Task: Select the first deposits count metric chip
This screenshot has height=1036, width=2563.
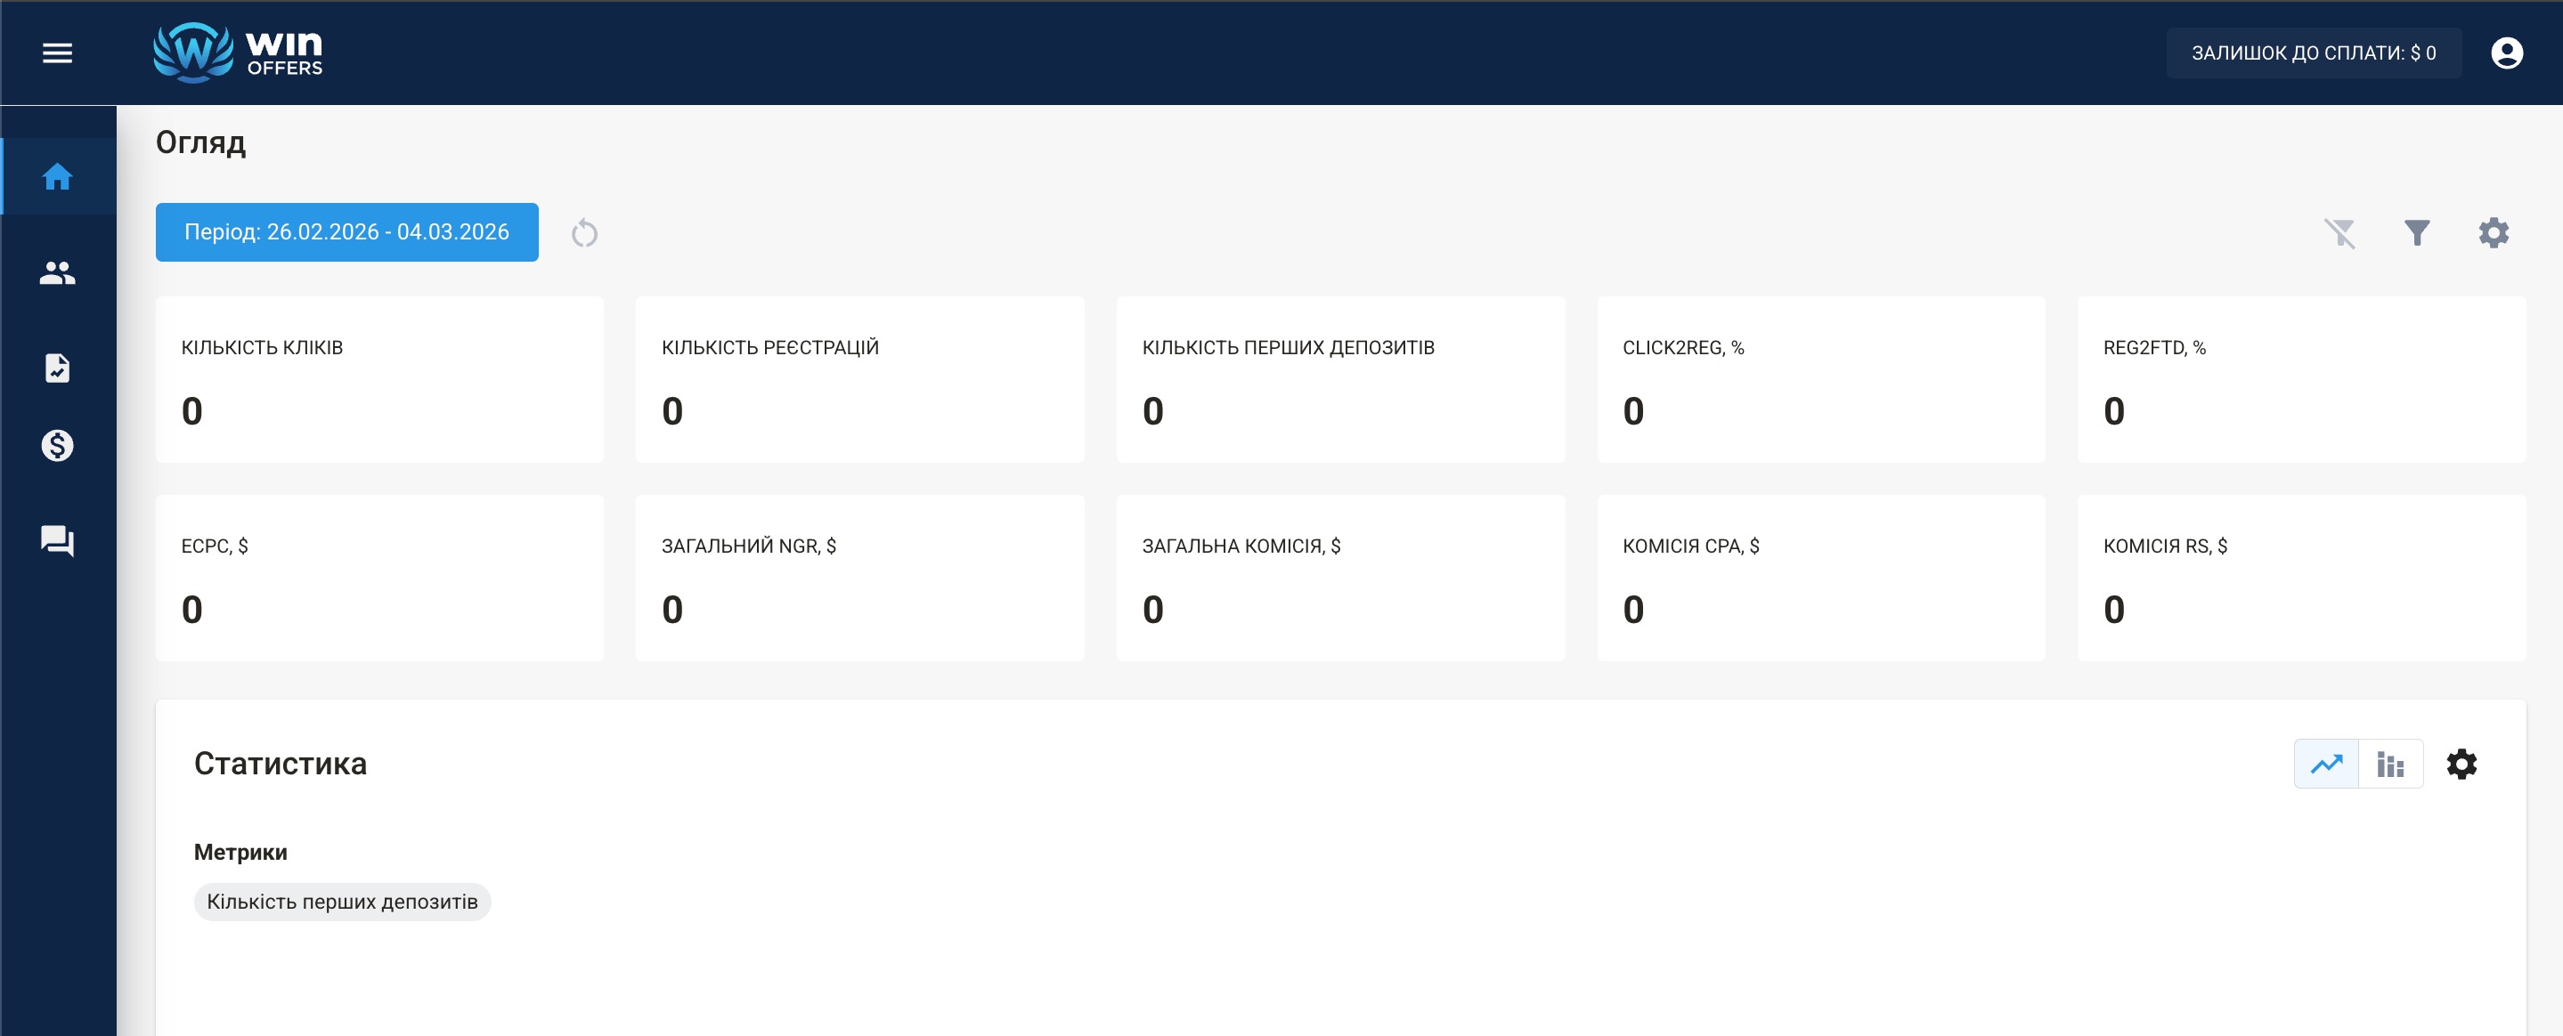Action: pyautogui.click(x=342, y=902)
